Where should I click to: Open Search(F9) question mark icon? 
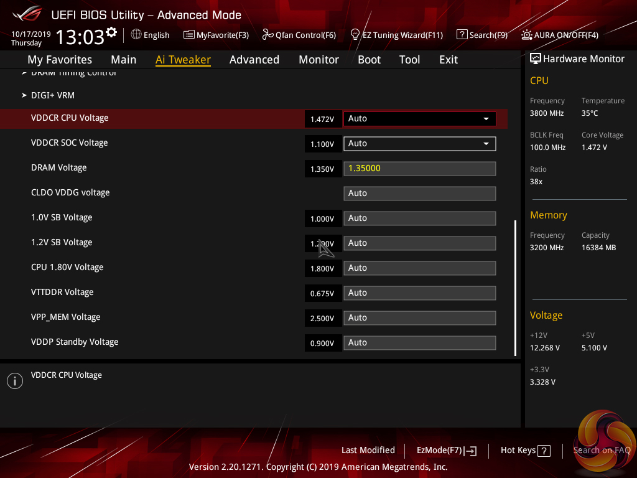tap(462, 35)
